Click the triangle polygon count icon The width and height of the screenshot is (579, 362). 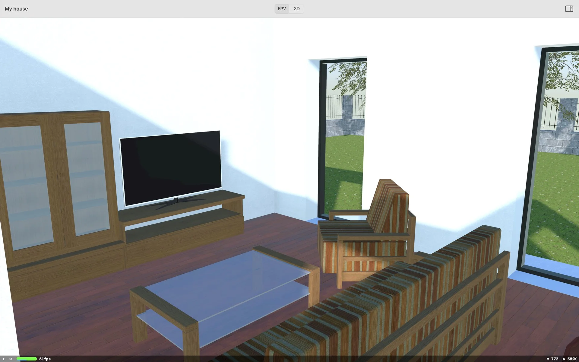(x=564, y=359)
